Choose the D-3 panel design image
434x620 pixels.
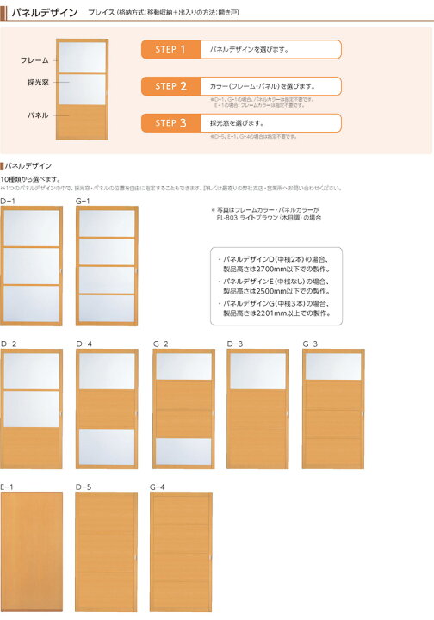tap(257, 409)
